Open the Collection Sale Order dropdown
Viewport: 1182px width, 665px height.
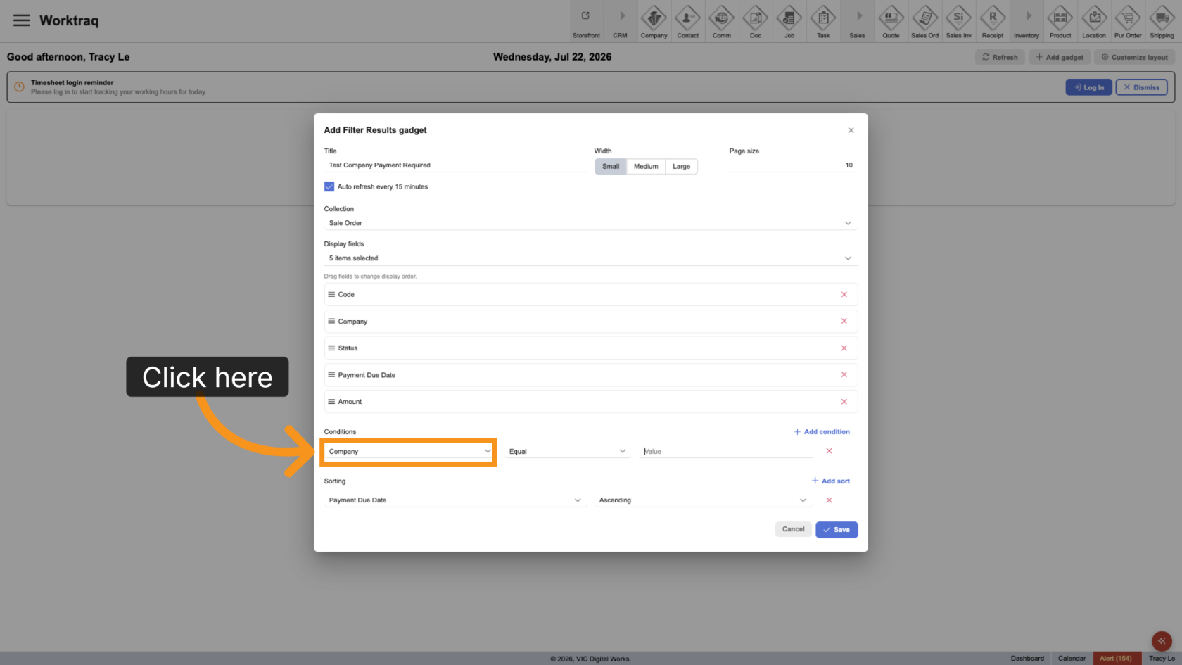pos(590,223)
